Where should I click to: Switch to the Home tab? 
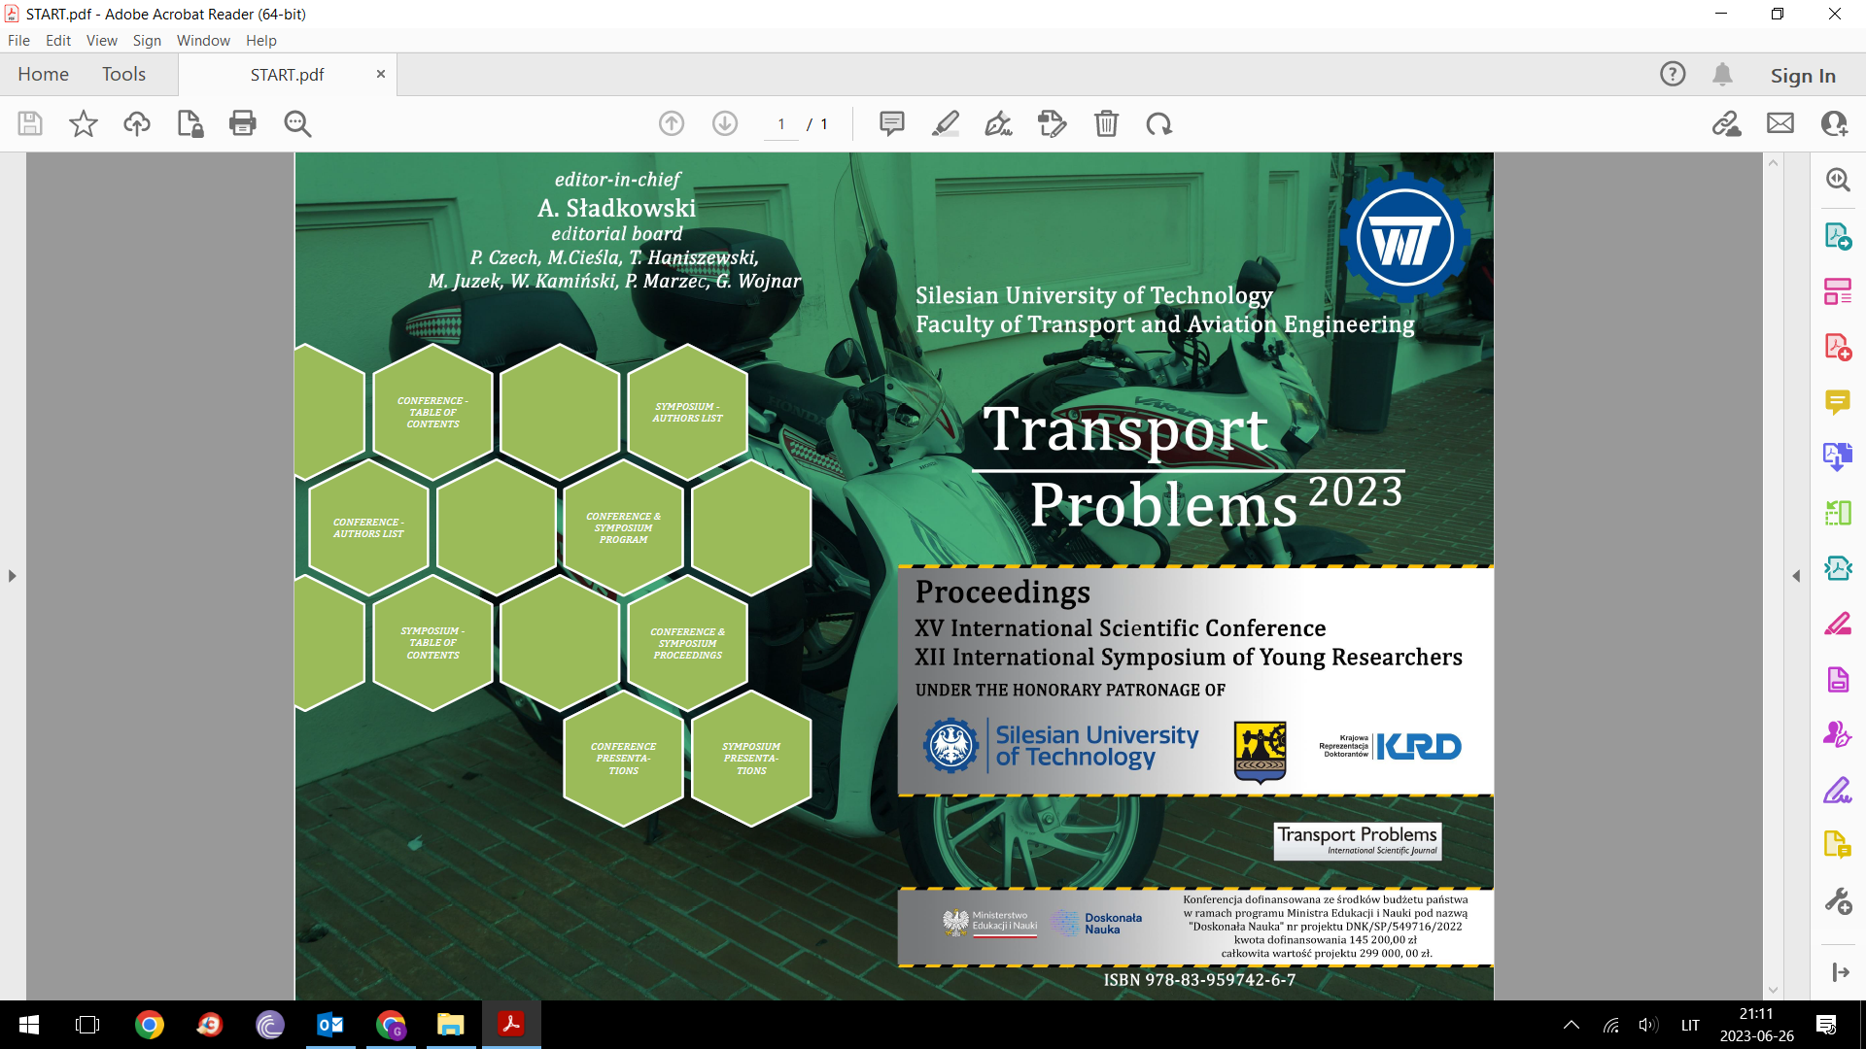[x=43, y=74]
